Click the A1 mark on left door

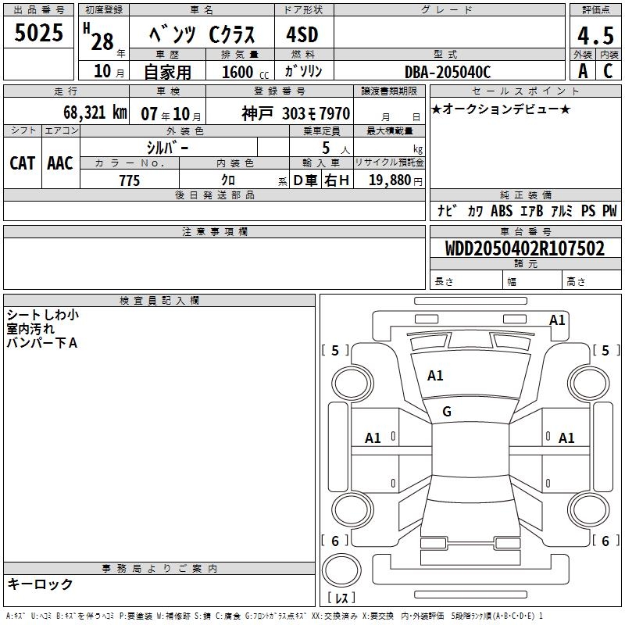point(373,438)
